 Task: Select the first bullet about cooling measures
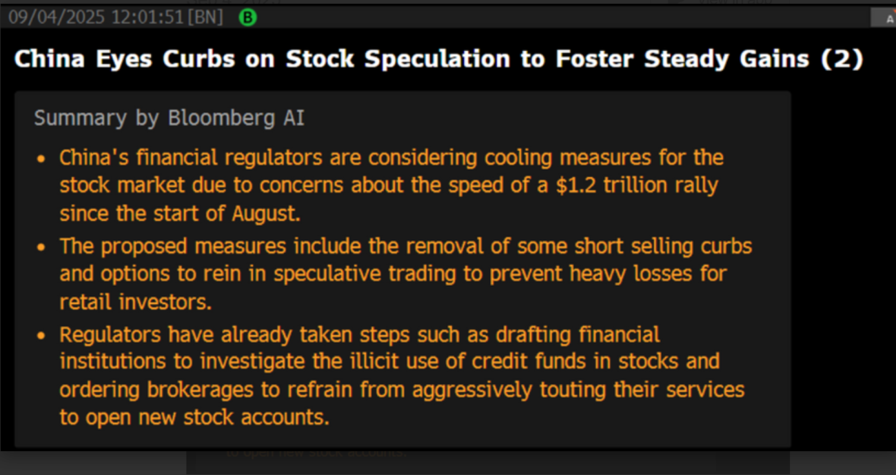[391, 185]
